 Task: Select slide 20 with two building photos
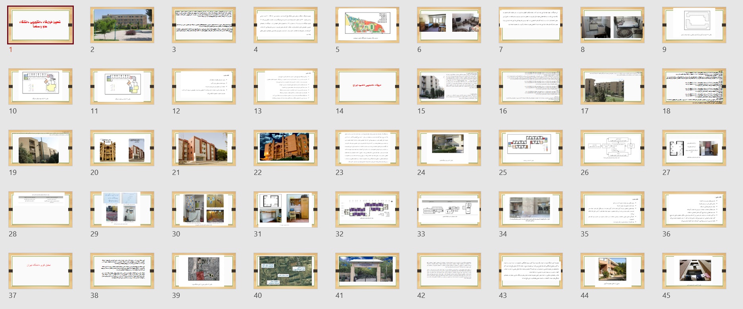(122, 148)
